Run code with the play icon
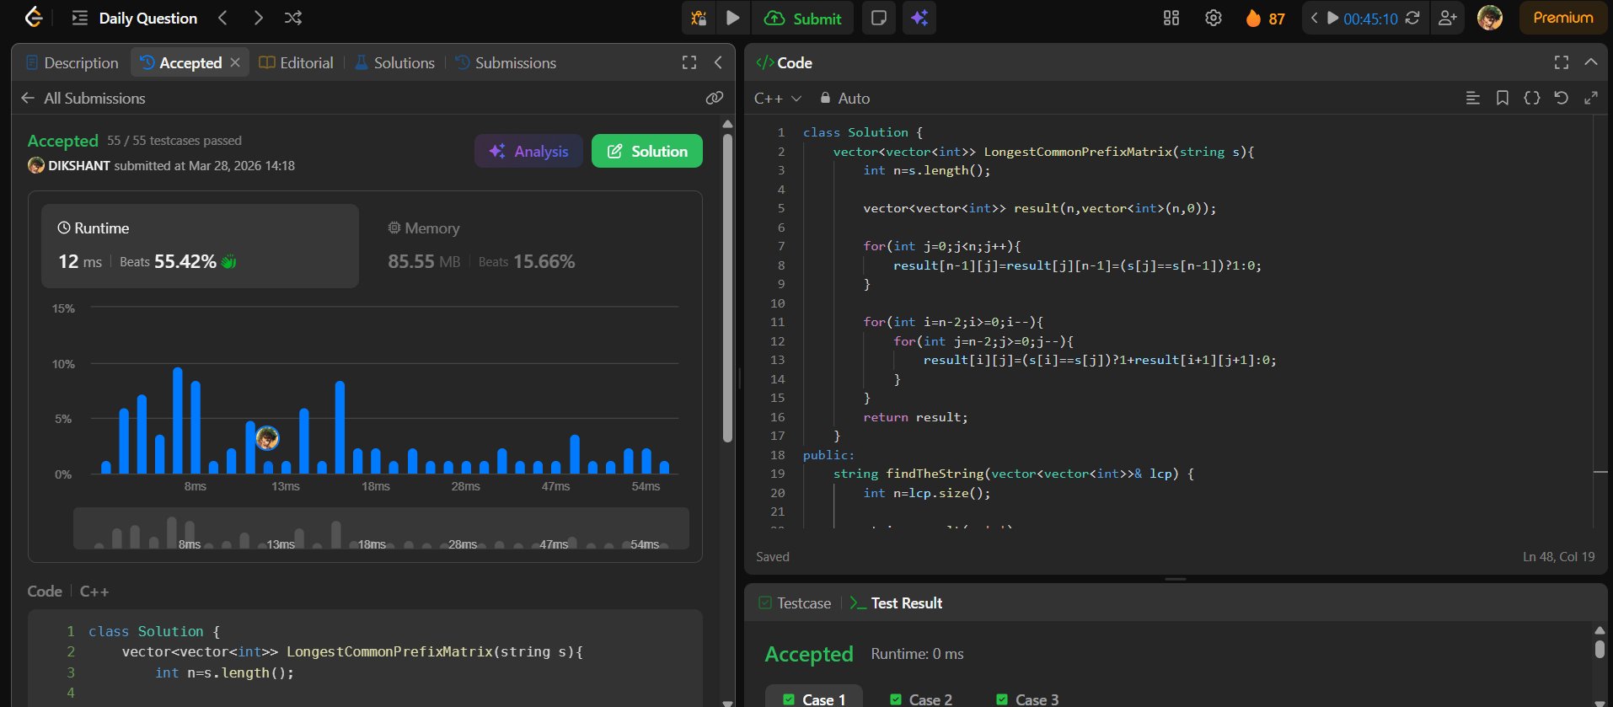This screenshot has width=1613, height=707. [x=733, y=18]
